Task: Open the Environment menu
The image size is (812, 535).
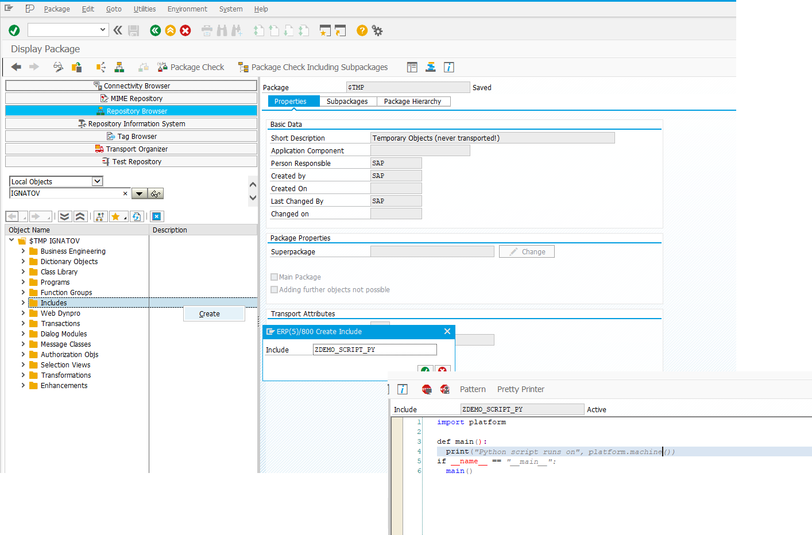Action: click(187, 9)
